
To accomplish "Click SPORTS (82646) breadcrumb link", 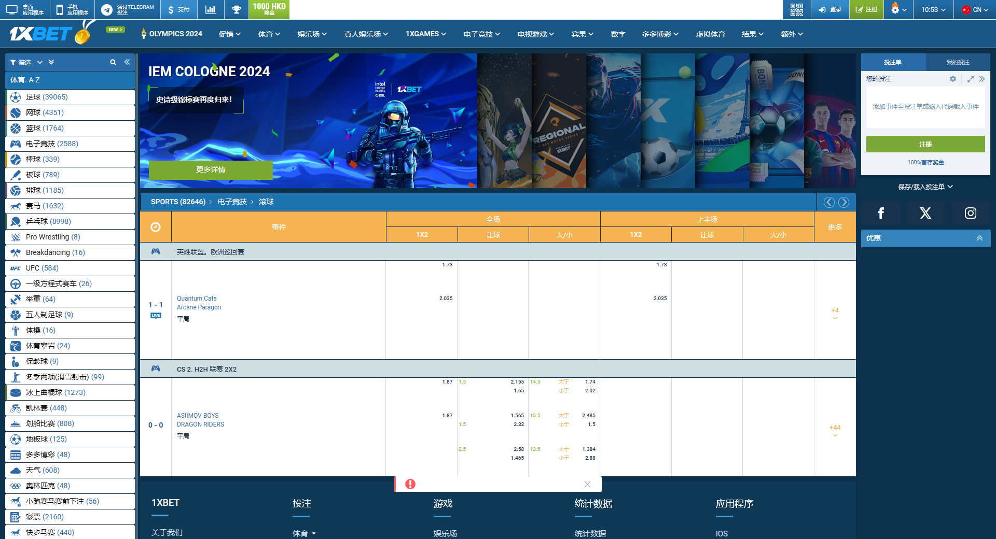I will pos(178,202).
